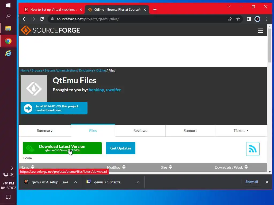This screenshot has height=205, width=274.
Task: Open the Reviews tab
Action: pyautogui.click(x=140, y=131)
